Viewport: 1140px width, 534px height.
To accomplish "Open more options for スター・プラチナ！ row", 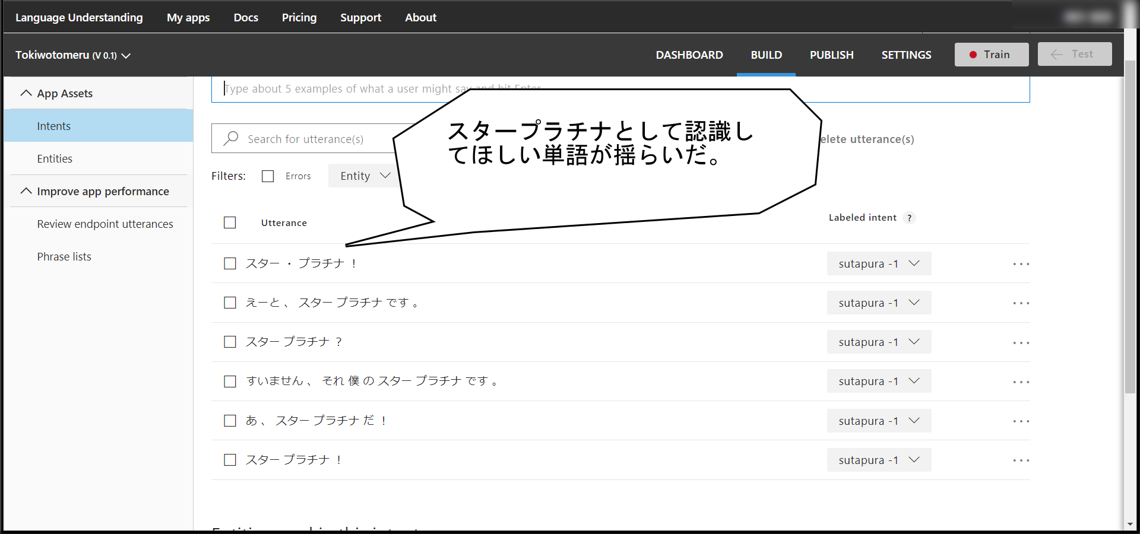I will pos(1021,264).
